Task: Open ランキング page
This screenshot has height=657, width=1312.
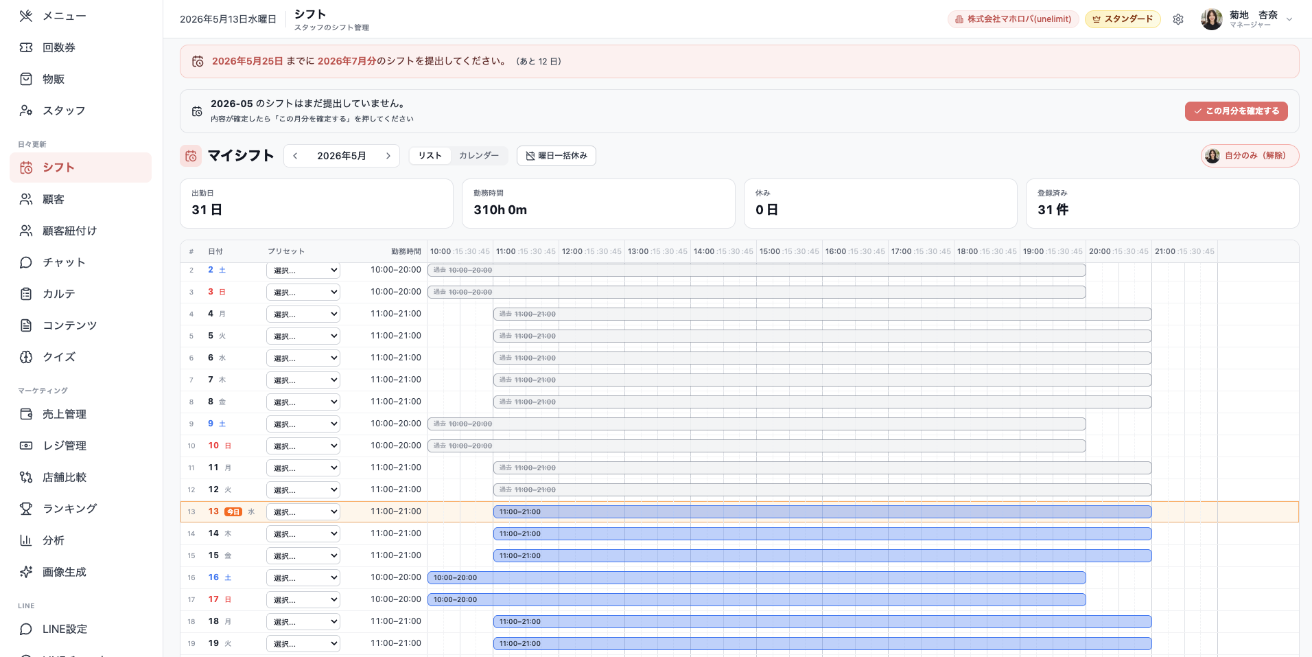Action: click(80, 509)
